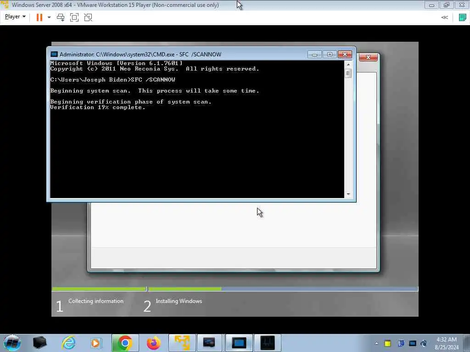The image size is (470, 352).
Task: Switch to Unity mode in VMware toolbar
Action: coord(88,17)
